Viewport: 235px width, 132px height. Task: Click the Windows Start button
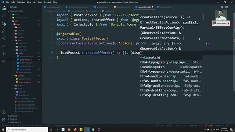3,129
